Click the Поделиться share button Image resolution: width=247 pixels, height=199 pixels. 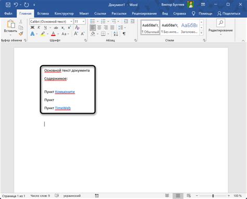tap(229, 14)
